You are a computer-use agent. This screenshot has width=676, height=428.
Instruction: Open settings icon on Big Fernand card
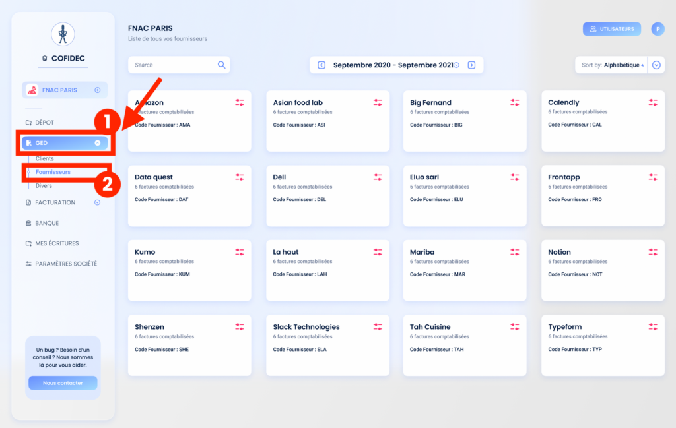click(x=515, y=102)
